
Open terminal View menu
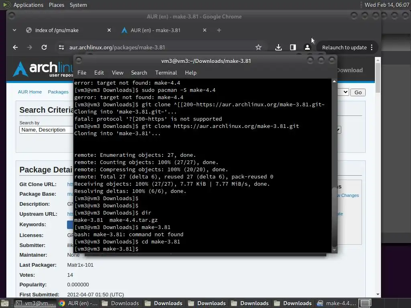click(118, 73)
